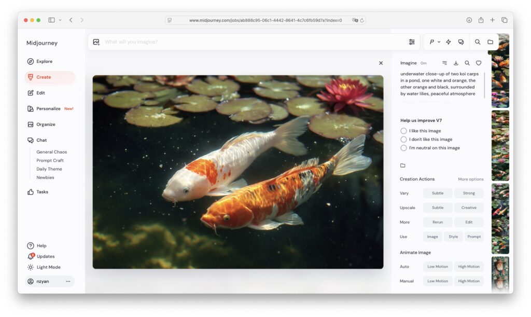Animate Auto with Low Motion
The width and height of the screenshot is (531, 317).
[x=438, y=267]
